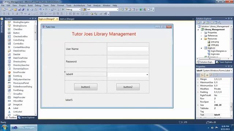
Task: Open the label4 object selector dropdown
Action: [231, 71]
